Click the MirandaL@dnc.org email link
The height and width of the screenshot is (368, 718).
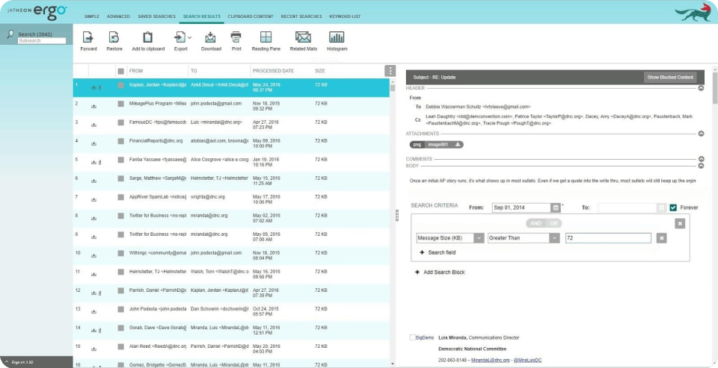coord(489,361)
